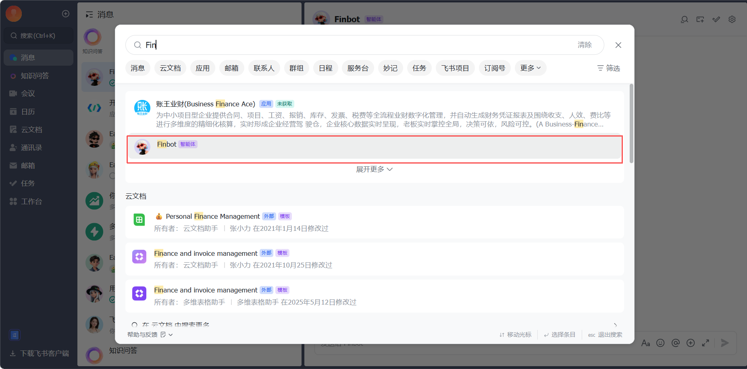
Task: Expand more results with 展开更多
Action: (374, 169)
